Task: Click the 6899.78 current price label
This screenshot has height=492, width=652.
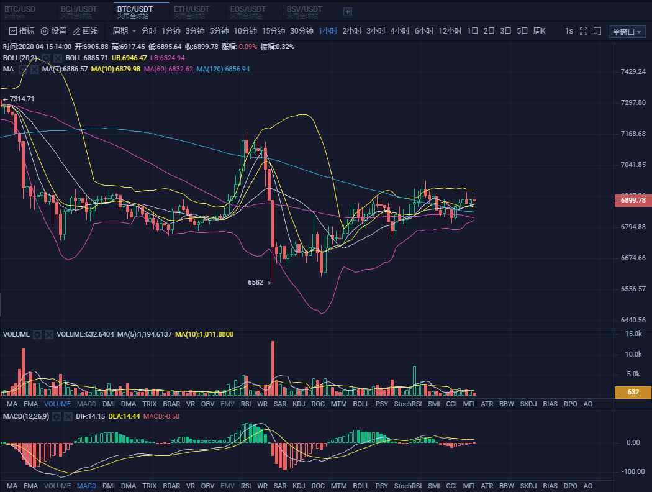Action: pyautogui.click(x=633, y=201)
